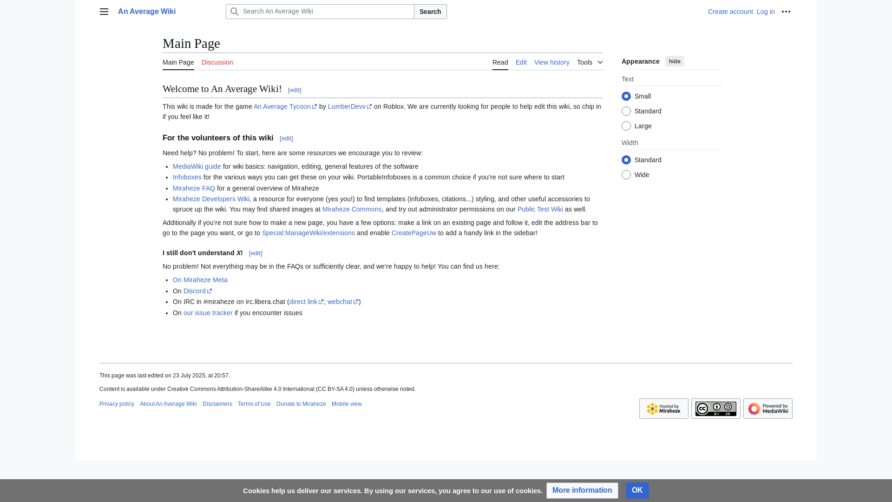Open On Miraheze Meta link
Image resolution: width=892 pixels, height=502 pixels.
point(200,280)
